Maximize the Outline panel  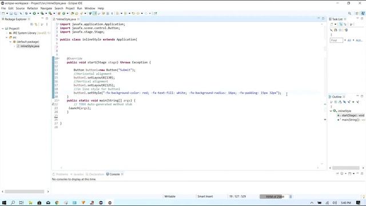pos(362,96)
